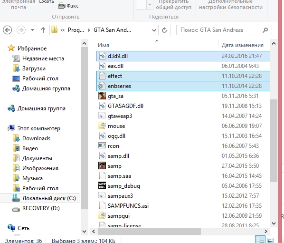Open the Видео folder
Image resolution: width=284 pixels, height=243 pixels.
coord(30,148)
